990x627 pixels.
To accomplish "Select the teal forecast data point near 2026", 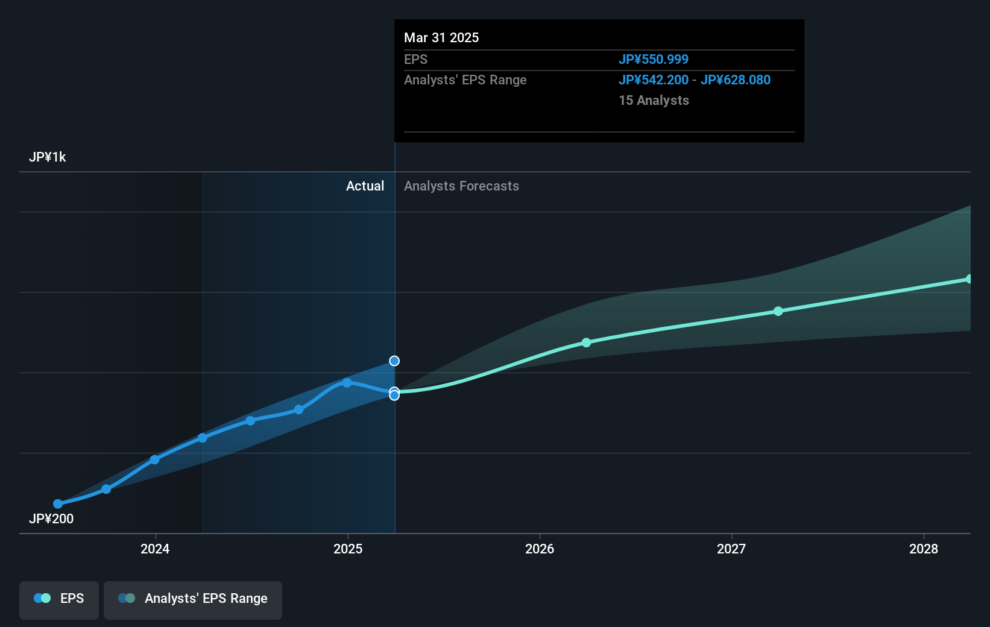I will click(586, 342).
